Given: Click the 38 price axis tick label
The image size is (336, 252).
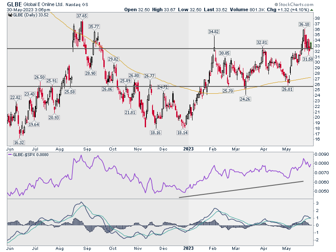Looking at the screenshot, I should click(x=317, y=18).
